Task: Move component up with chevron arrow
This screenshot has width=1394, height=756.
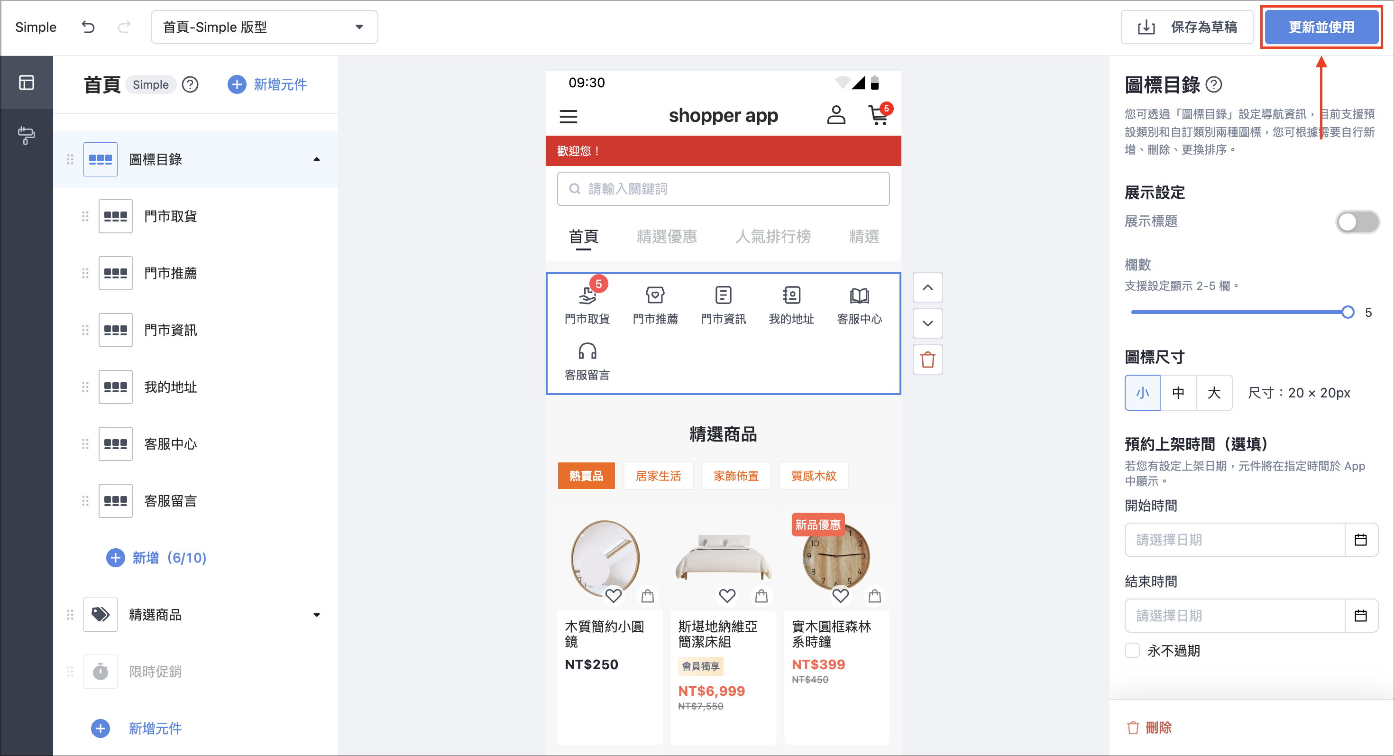Action: point(927,287)
